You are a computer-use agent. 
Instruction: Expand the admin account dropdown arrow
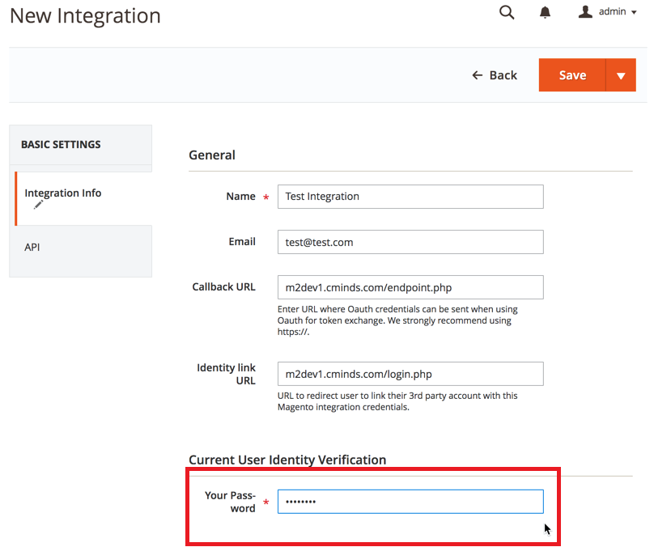[x=633, y=13]
